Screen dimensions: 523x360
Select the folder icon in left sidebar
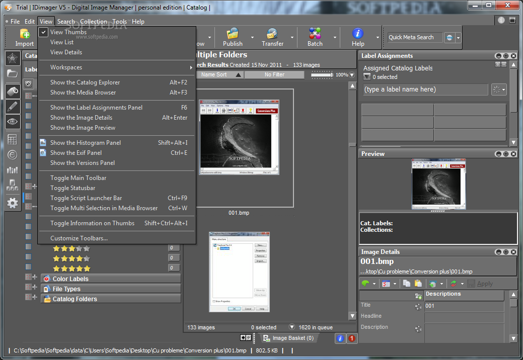coord(13,73)
